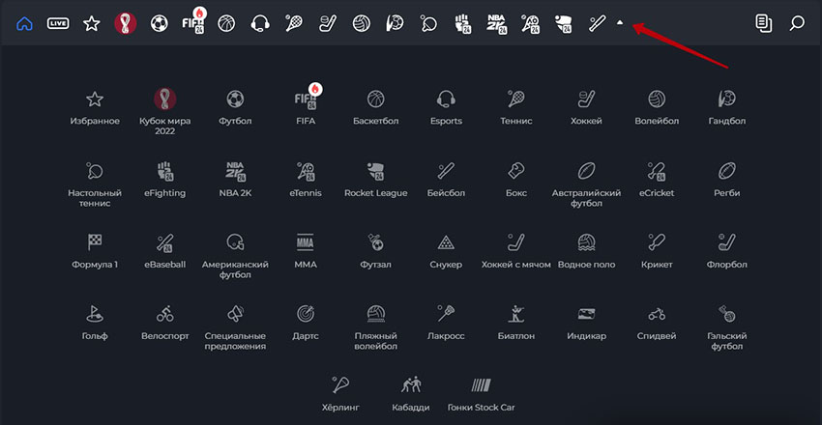
Task: Open Кабадди category
Action: click(x=411, y=394)
